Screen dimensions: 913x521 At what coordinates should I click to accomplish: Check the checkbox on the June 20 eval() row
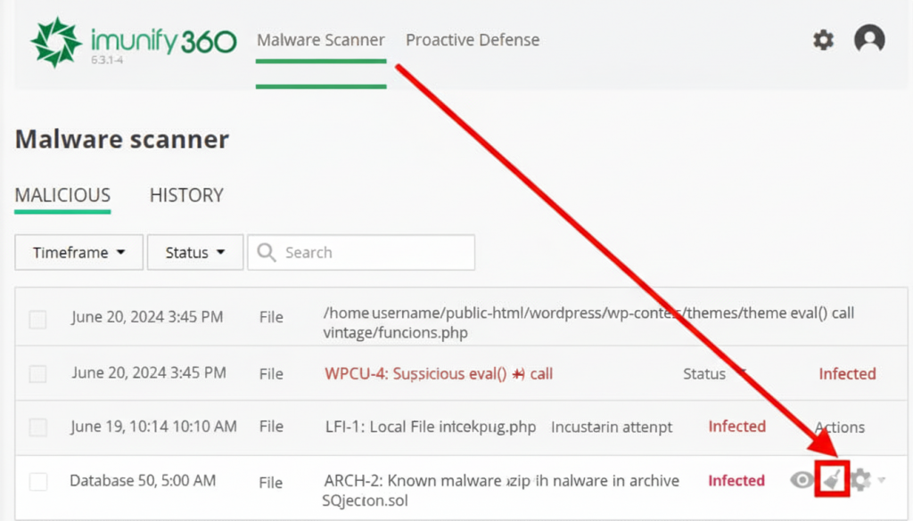pos(37,317)
